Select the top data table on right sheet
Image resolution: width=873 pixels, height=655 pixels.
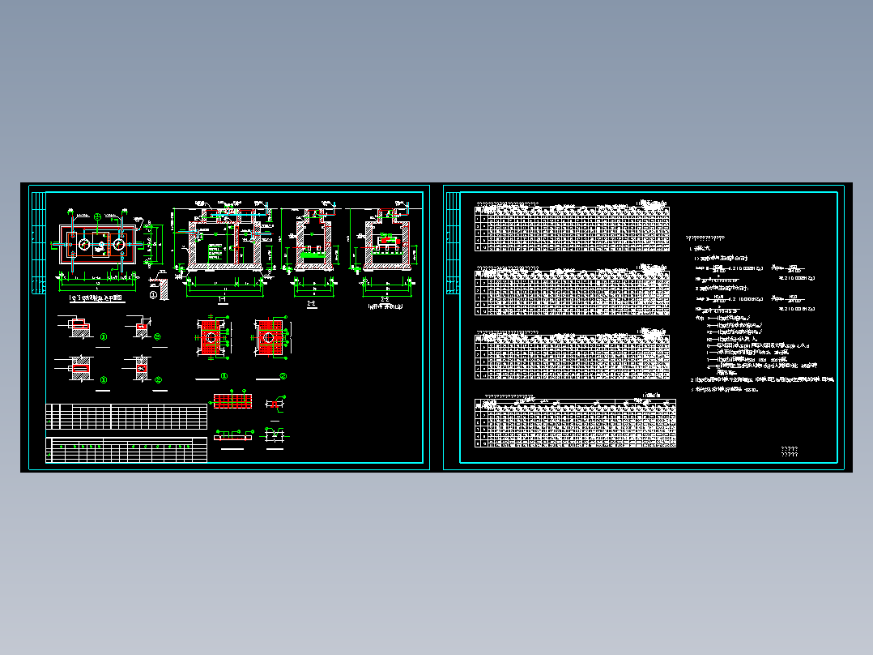pyautogui.click(x=572, y=227)
